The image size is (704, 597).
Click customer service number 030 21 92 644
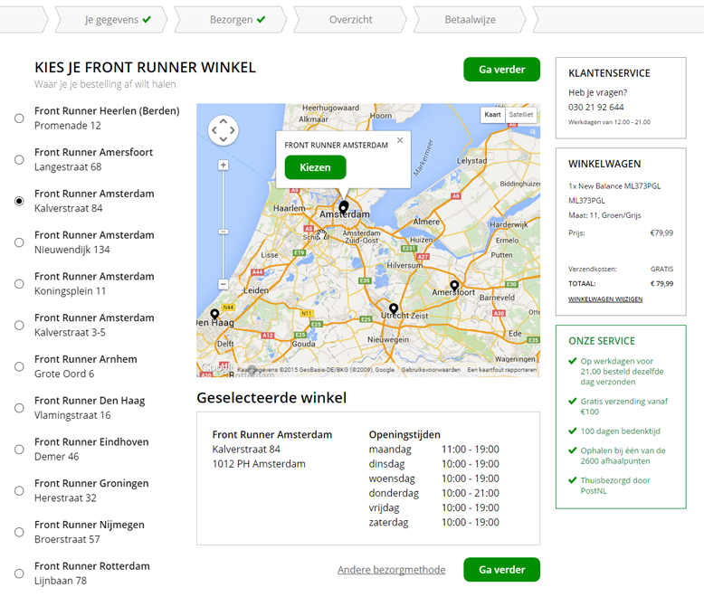pos(595,108)
